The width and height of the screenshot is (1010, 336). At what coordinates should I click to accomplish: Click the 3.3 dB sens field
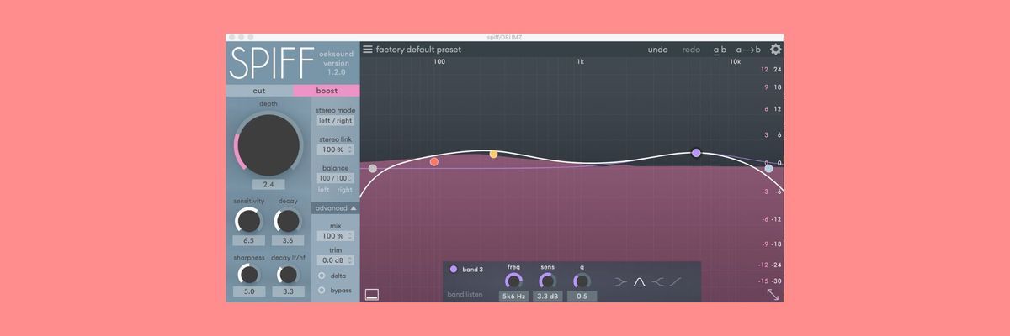[547, 297]
